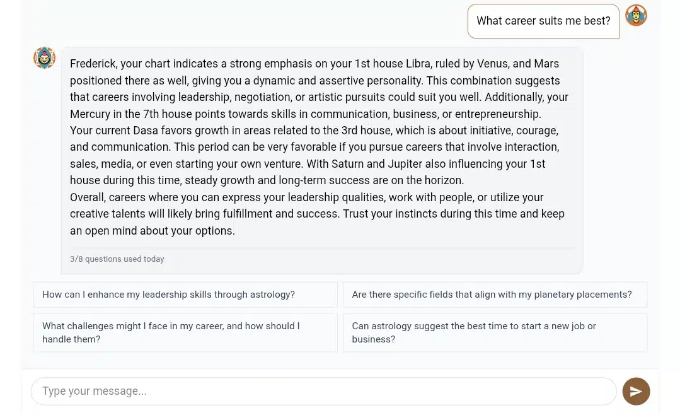Click the astrologer bot avatar
Image resolution: width=680 pixels, height=415 pixels.
[x=44, y=58]
